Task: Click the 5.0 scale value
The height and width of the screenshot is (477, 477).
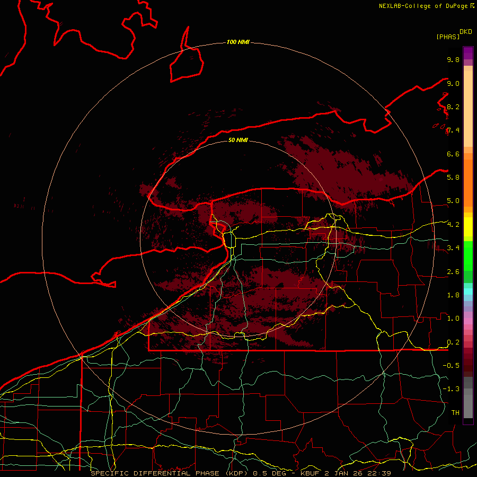Action: (453, 201)
